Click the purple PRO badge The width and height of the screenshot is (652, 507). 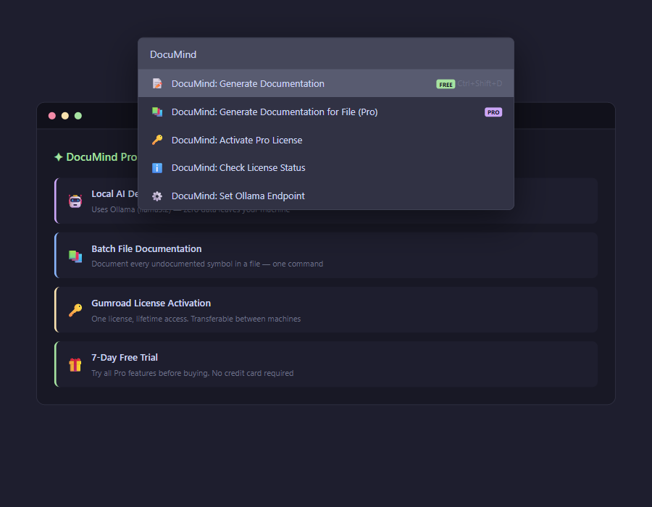point(493,112)
